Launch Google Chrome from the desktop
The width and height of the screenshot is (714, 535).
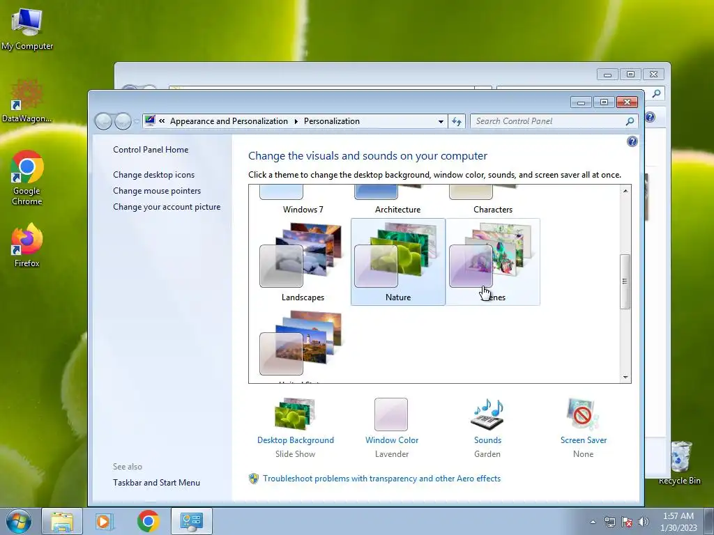(x=27, y=178)
